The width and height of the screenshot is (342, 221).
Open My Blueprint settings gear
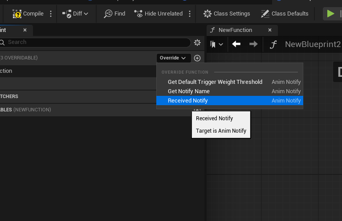click(x=197, y=43)
